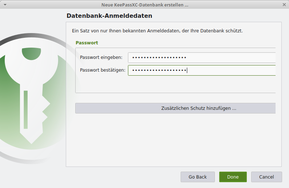Click the 'Passwort bestätigen:' label
Image resolution: width=289 pixels, height=188 pixels.
pos(103,70)
